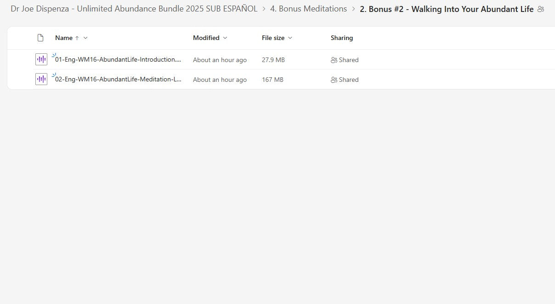Open the Name column dropdown
Viewport: 555px width, 304px height.
coord(85,38)
